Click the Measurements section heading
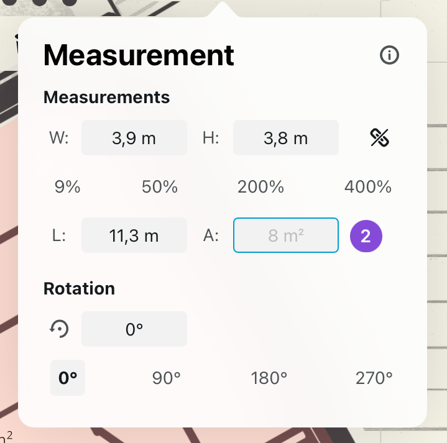 106,97
